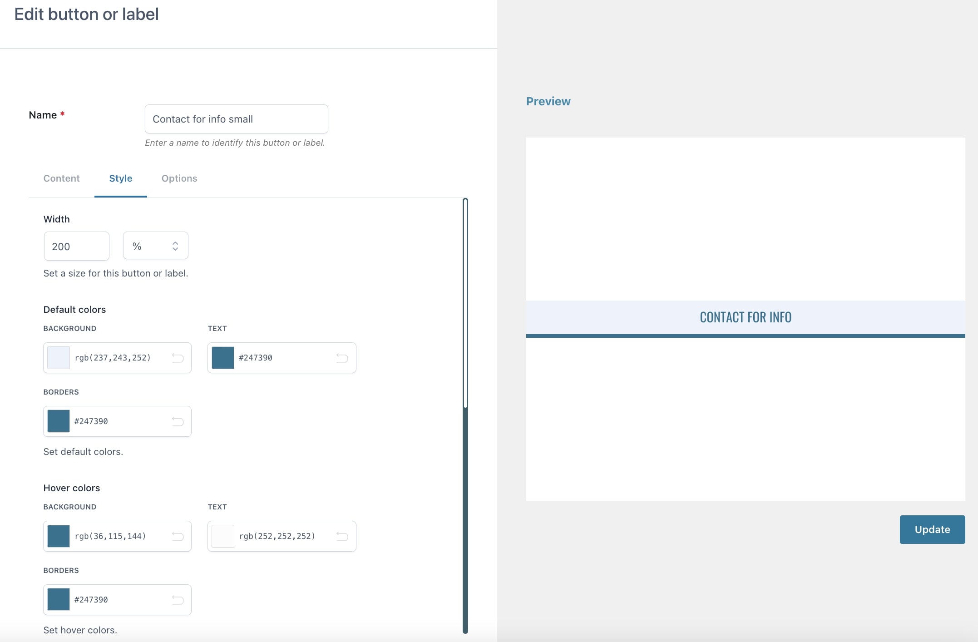978x642 pixels.
Task: Open default background color swatch
Action: point(59,358)
